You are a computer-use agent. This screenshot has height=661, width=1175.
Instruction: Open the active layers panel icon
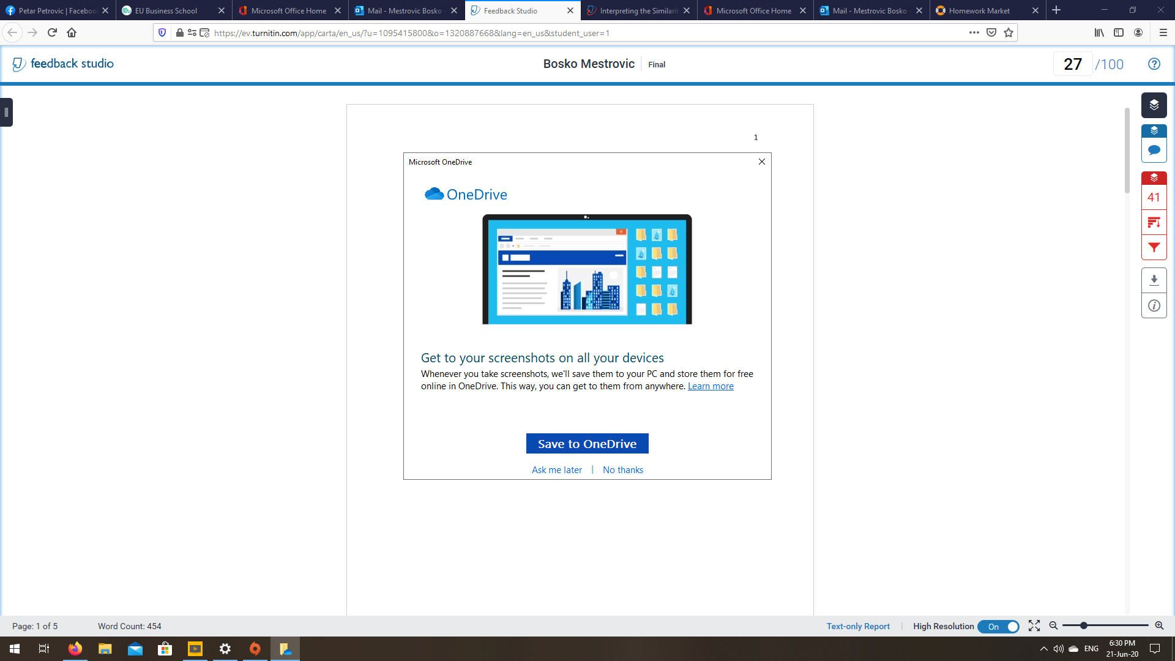1154,105
